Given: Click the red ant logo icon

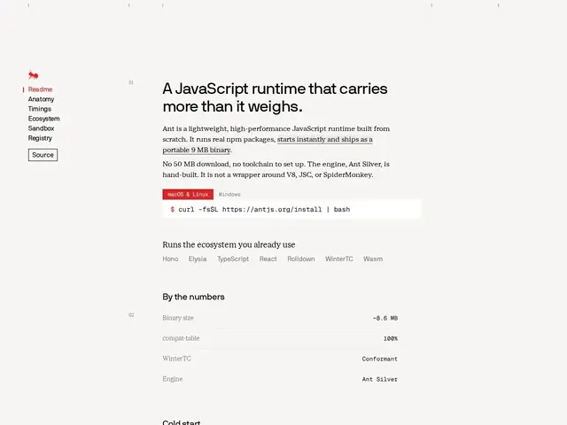Looking at the screenshot, I should click(x=34, y=75).
